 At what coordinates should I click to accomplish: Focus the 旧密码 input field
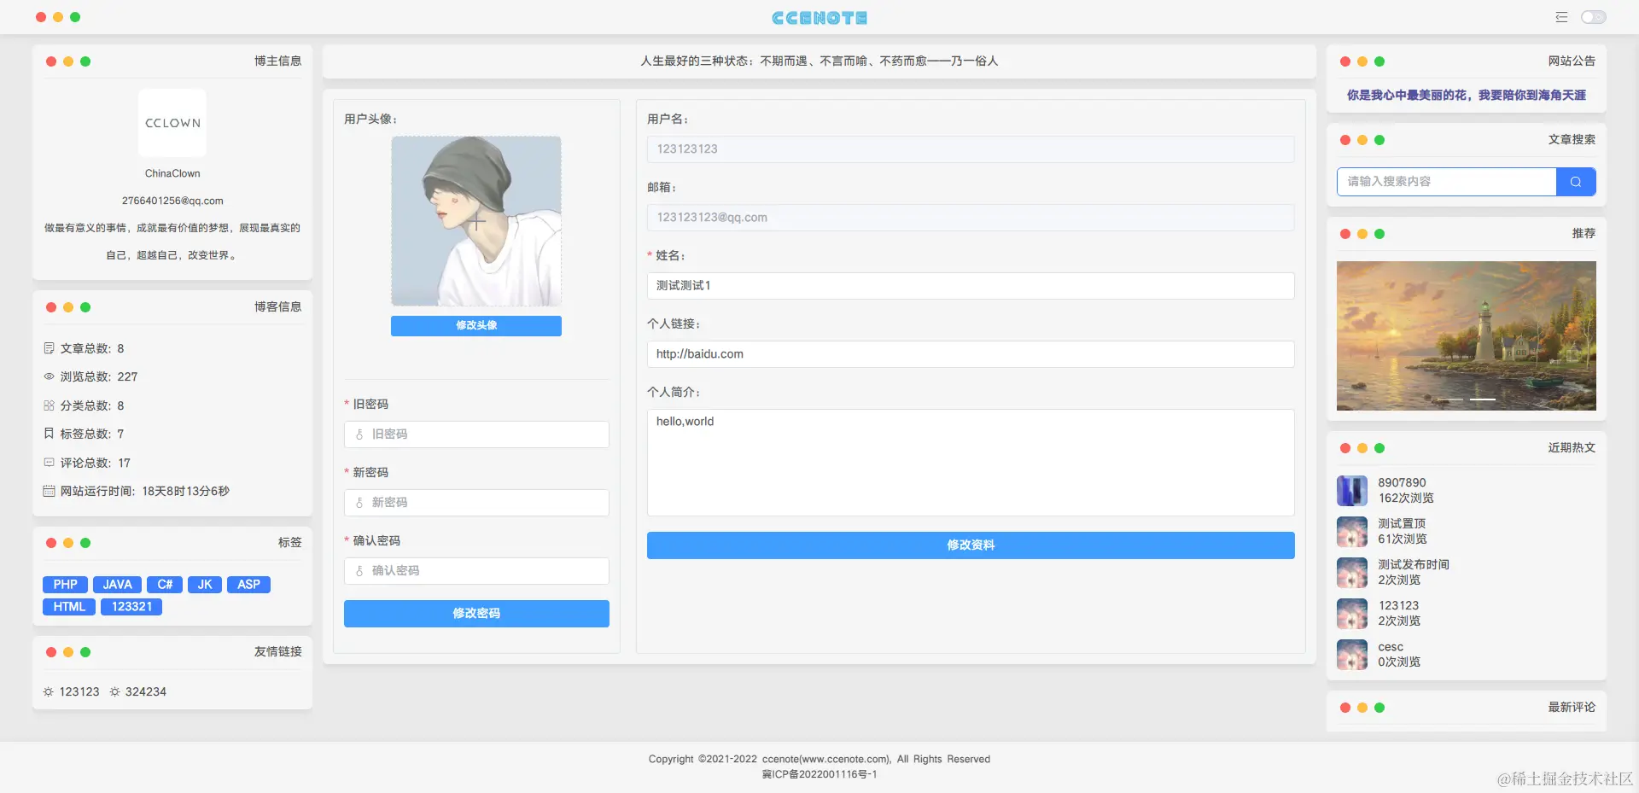click(x=476, y=434)
